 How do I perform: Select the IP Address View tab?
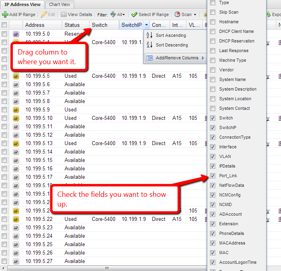coord(22,4)
